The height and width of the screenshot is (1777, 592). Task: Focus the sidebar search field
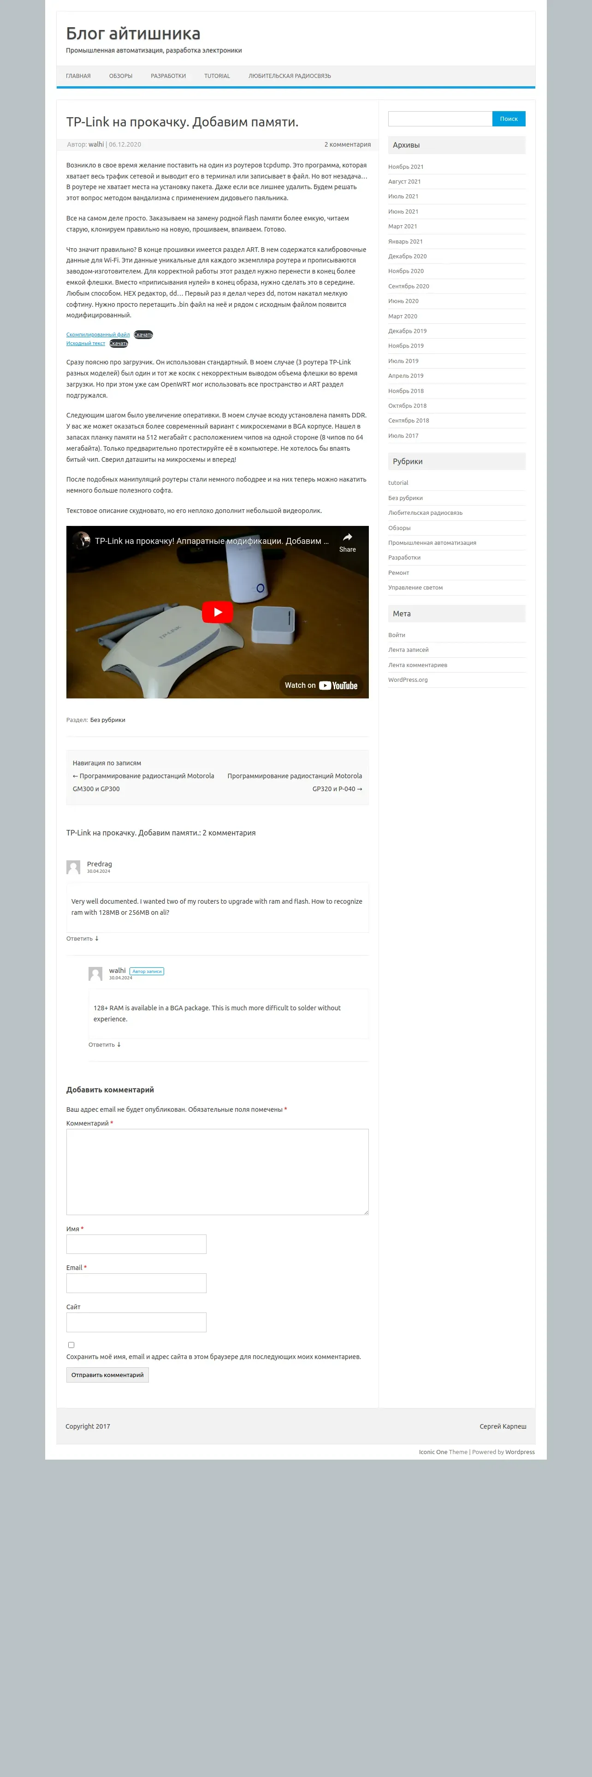point(440,119)
